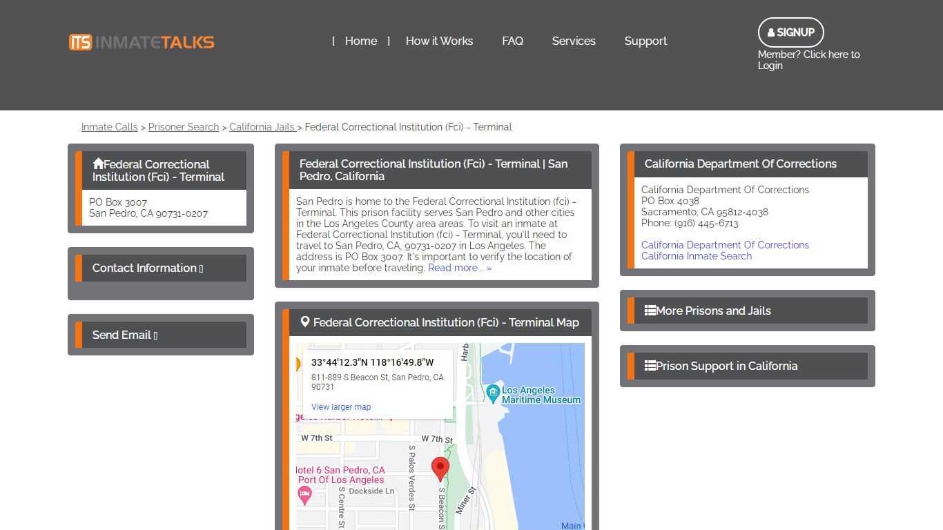Click the Read more link

(460, 268)
